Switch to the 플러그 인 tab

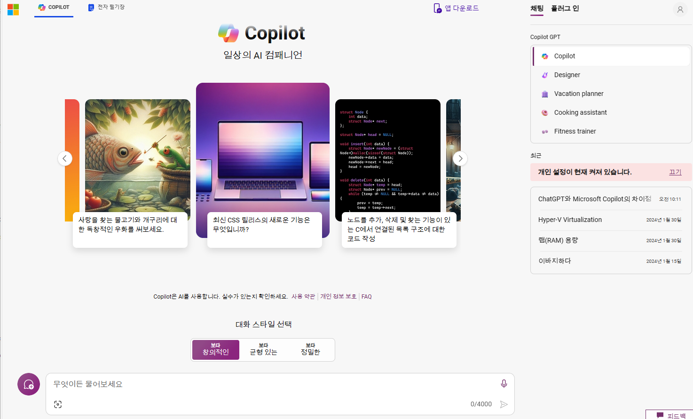coord(565,8)
